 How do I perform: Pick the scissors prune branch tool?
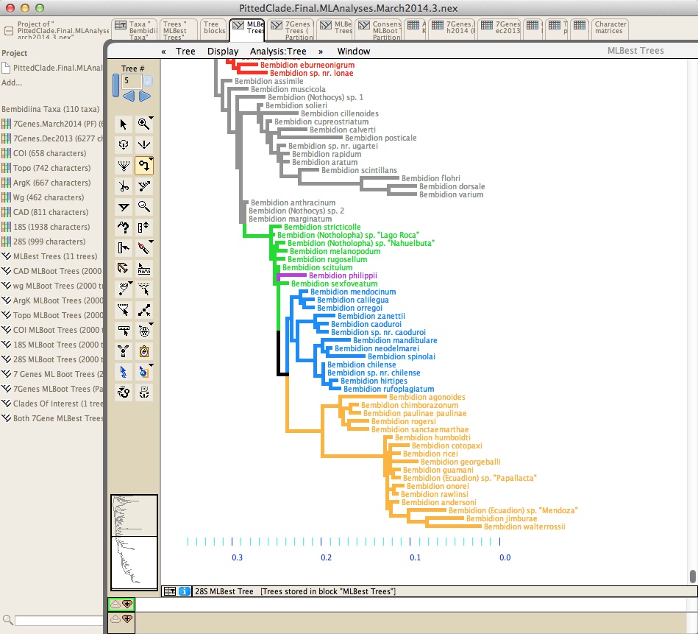[x=124, y=186]
